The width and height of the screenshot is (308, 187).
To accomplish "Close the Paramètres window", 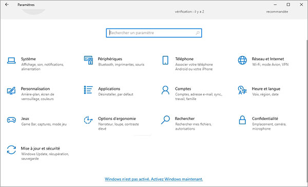I will pyautogui.click(x=301, y=5).
